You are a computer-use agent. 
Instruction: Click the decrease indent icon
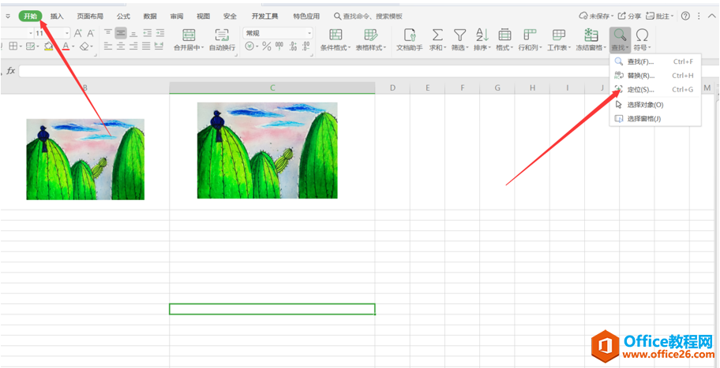147,33
